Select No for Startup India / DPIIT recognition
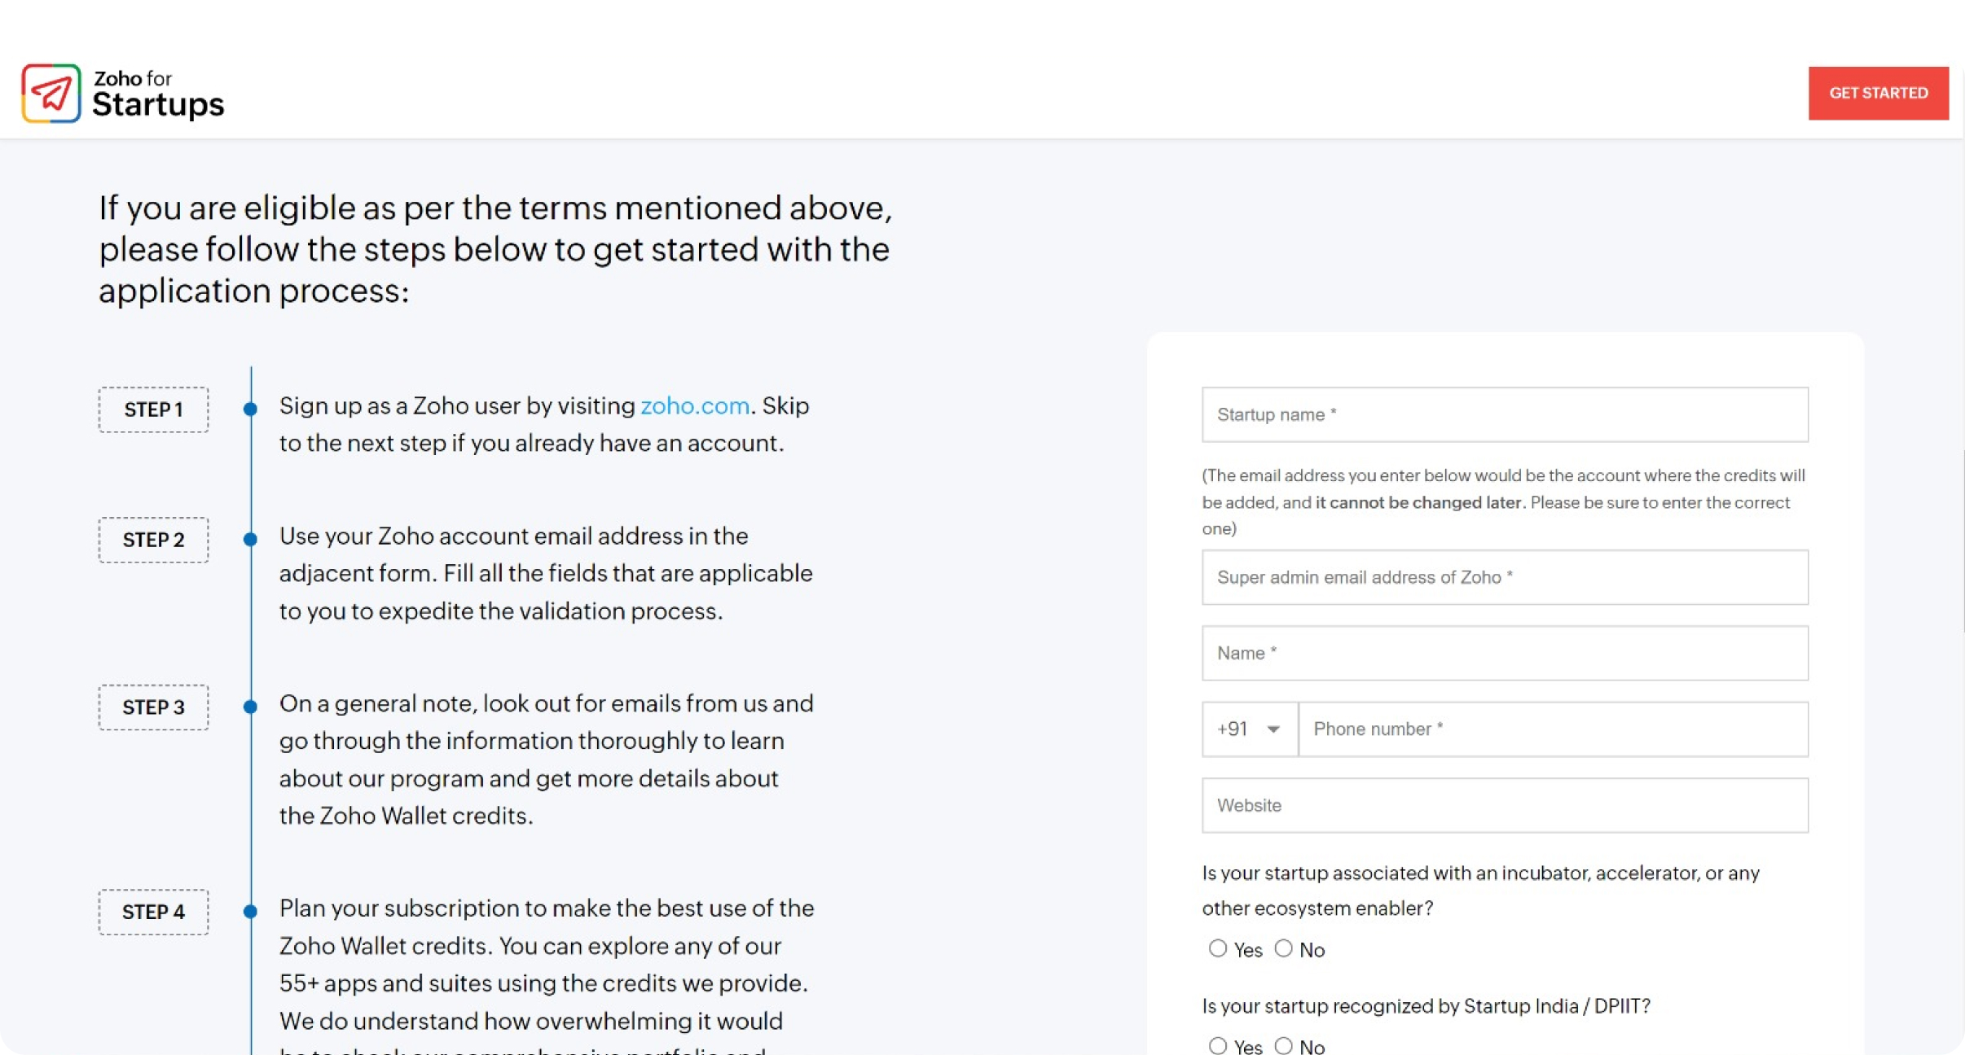 tap(1284, 1046)
